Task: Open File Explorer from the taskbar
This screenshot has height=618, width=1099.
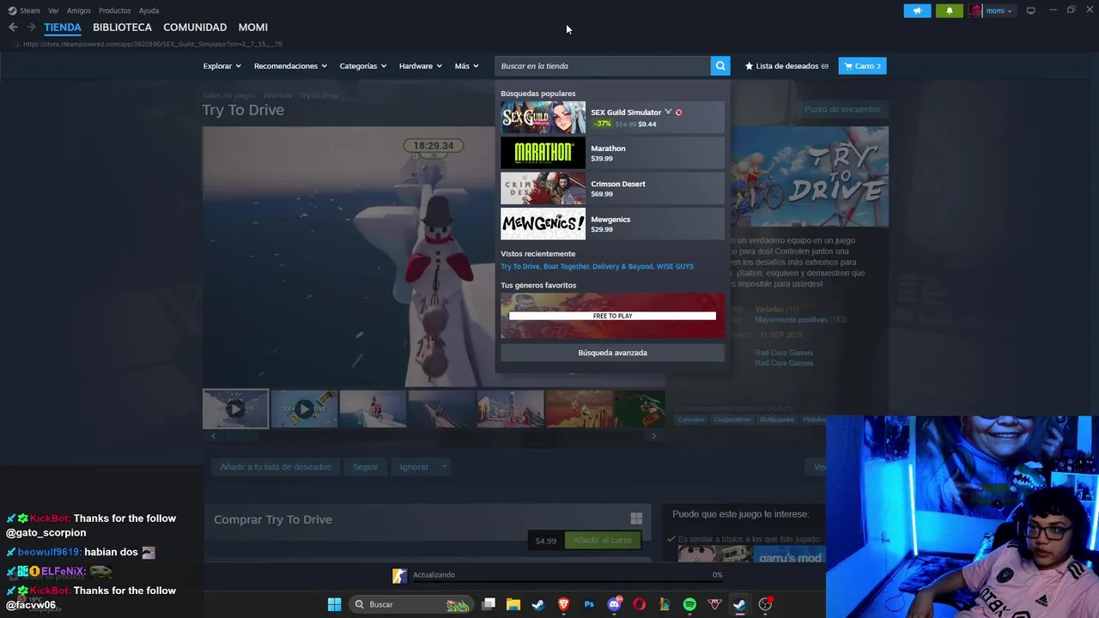Action: pyautogui.click(x=513, y=604)
